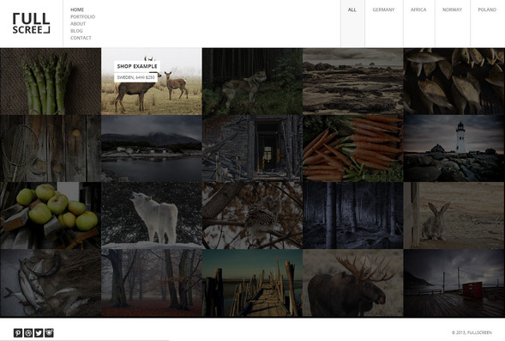Click the Fullscreen logo
This screenshot has height=341, width=505.
point(31,23)
